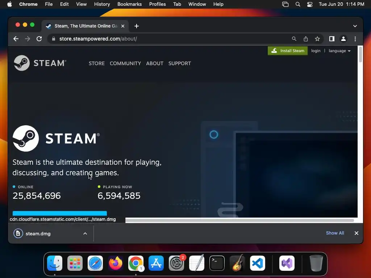Open the downloaded steam.dmg file
Image resolution: width=371 pixels, height=278 pixels.
coord(38,233)
